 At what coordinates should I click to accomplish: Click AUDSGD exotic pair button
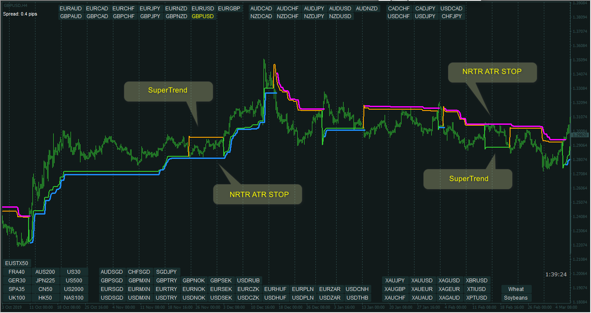pos(112,272)
